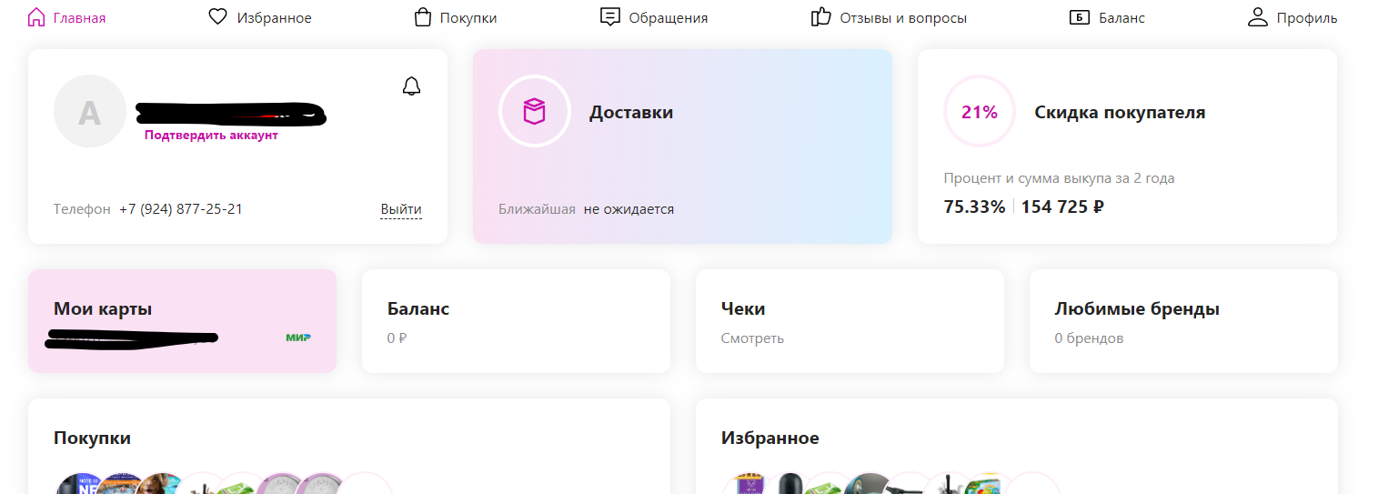This screenshot has width=1378, height=494.
Task: Open the Любимые бренды tile
Action: (x=1183, y=321)
